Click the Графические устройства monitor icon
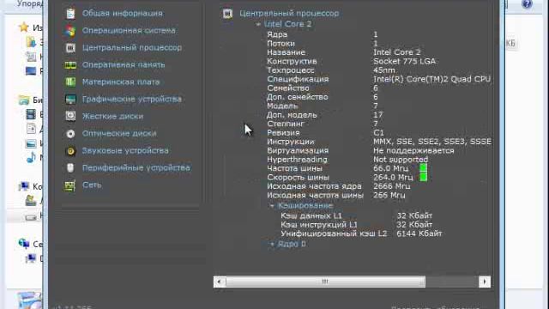Screen dimensions: 549x309 (x=70, y=100)
